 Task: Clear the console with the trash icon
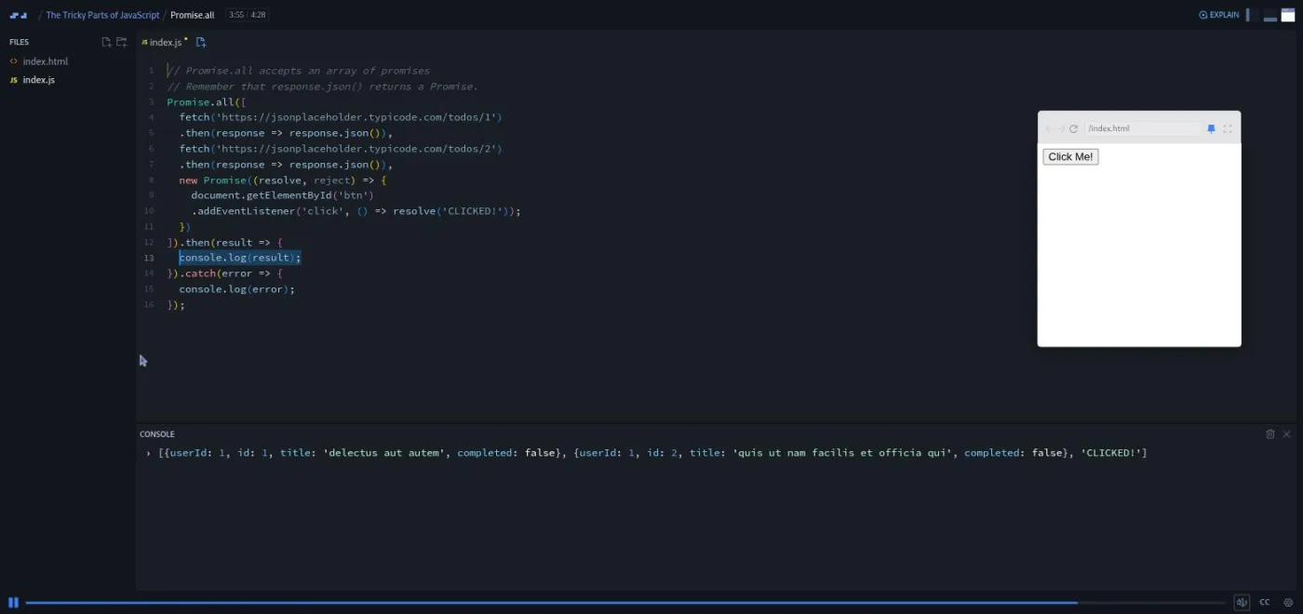pyautogui.click(x=1270, y=434)
